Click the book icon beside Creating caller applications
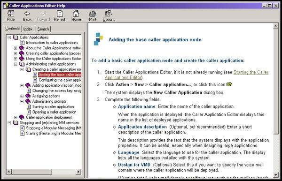Screen dimensions: 282x181 (22, 53)
